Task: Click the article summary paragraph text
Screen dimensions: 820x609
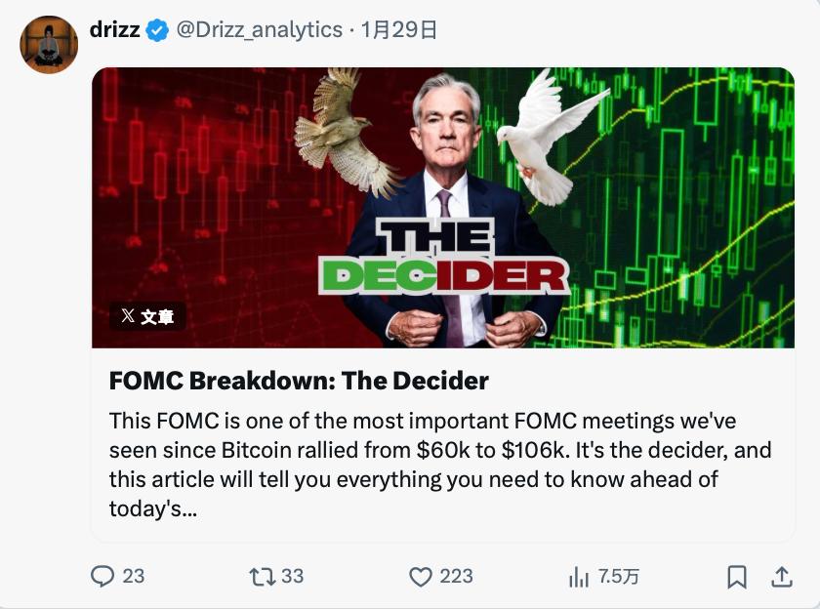Action: click(x=439, y=465)
